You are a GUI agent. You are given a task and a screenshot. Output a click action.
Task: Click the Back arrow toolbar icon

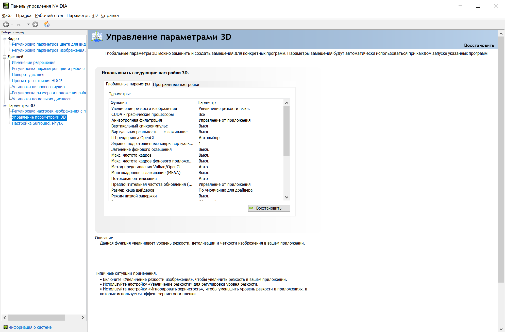coord(6,25)
